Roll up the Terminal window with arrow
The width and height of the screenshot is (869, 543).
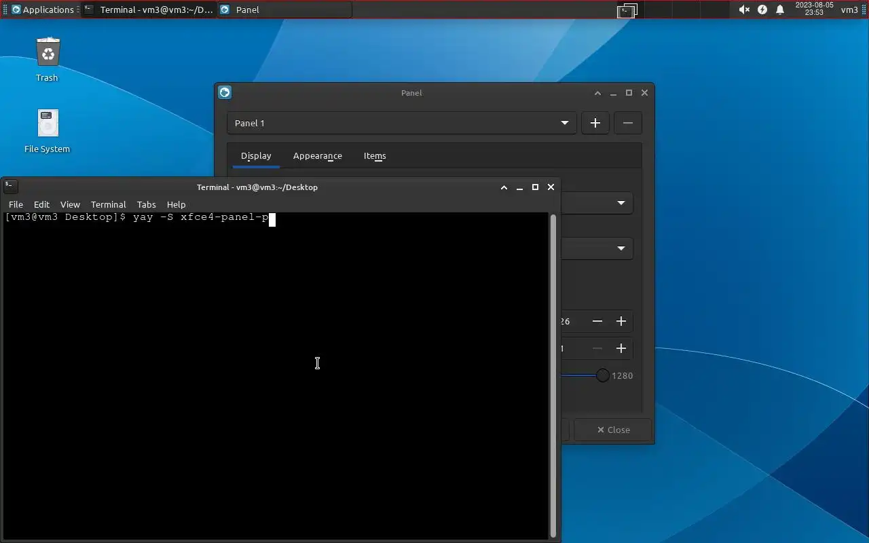click(504, 187)
